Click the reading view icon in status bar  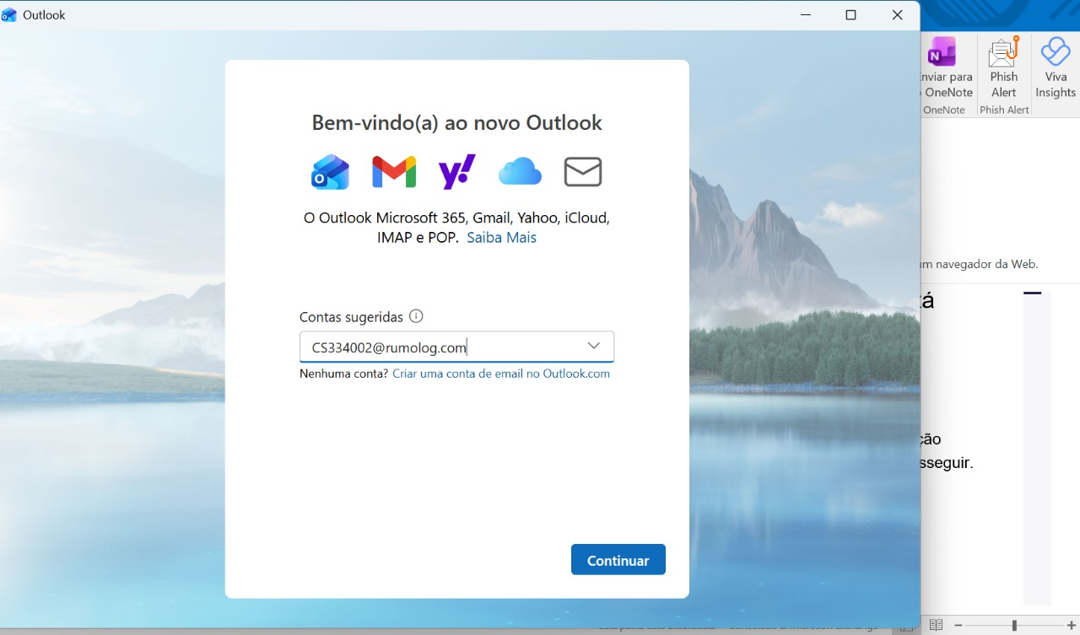tap(936, 625)
